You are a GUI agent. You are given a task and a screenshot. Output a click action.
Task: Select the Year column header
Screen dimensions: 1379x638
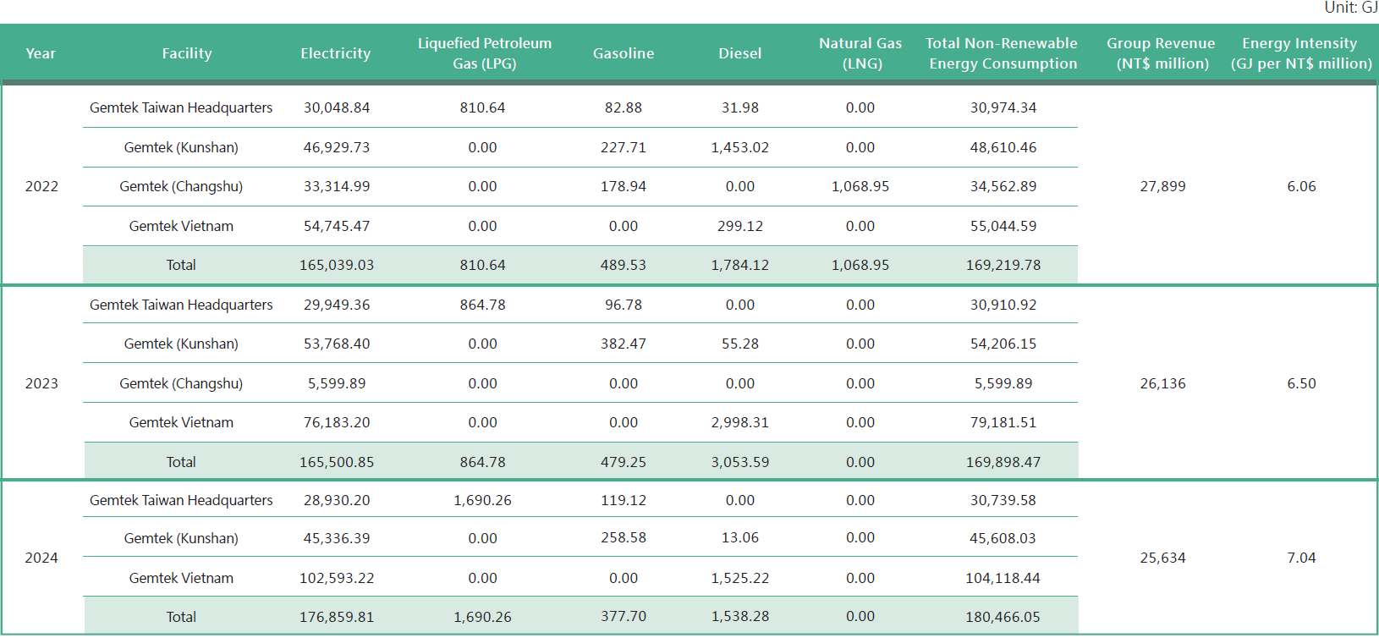[41, 53]
